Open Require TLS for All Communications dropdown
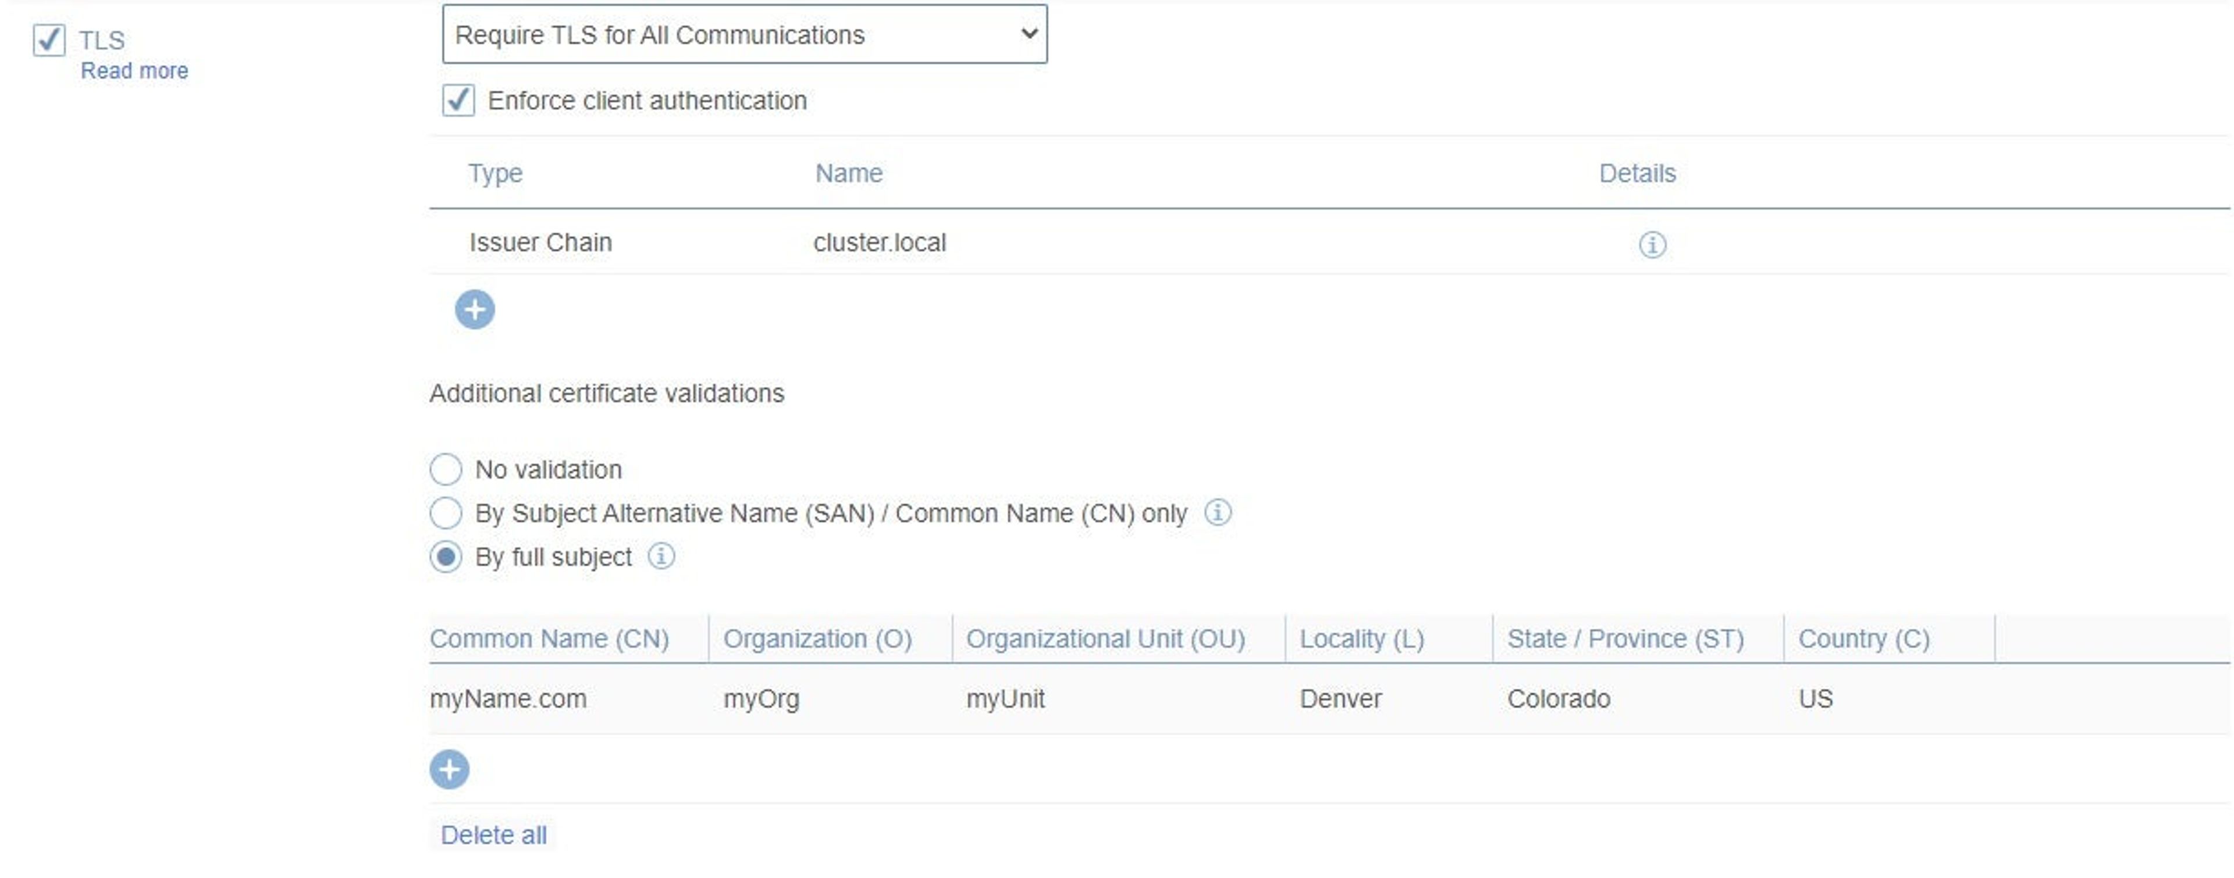Viewport: 2234px width, 878px height. pos(744,35)
